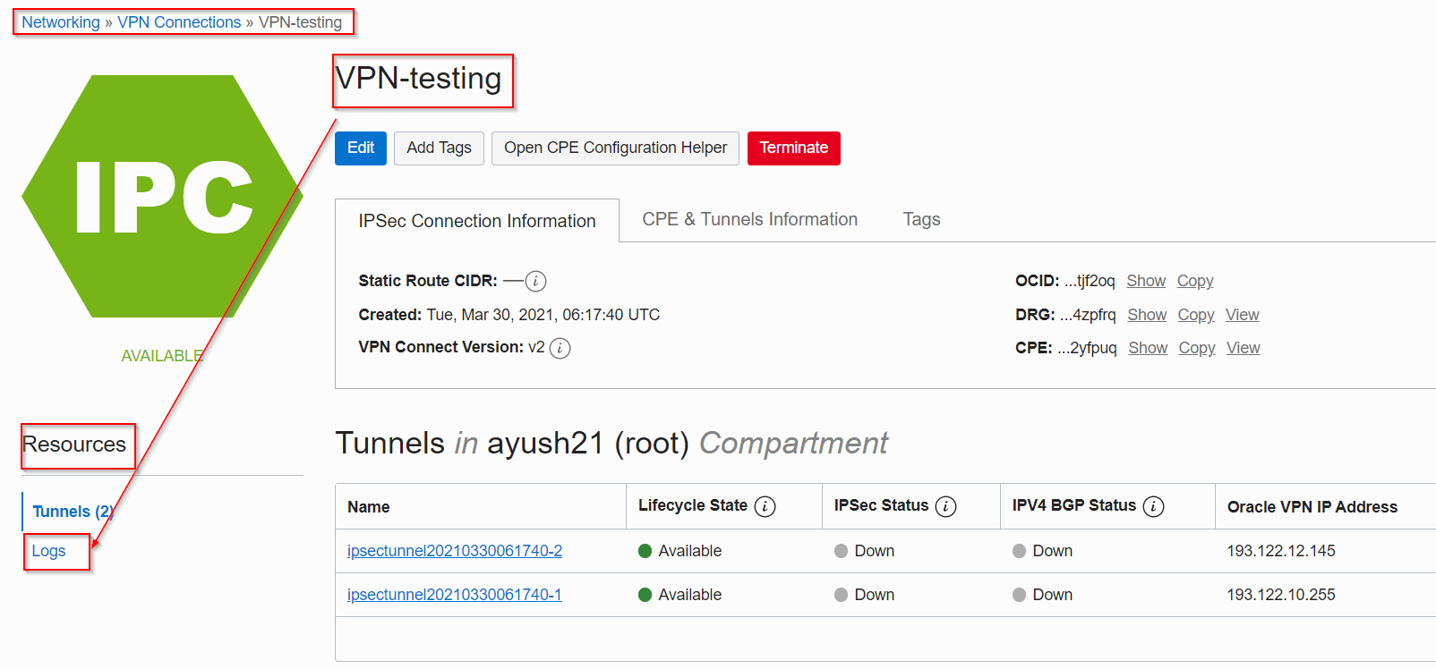Open tunnel ipsectunnel20210330061740-1
1436x669 pixels.
[x=455, y=595]
